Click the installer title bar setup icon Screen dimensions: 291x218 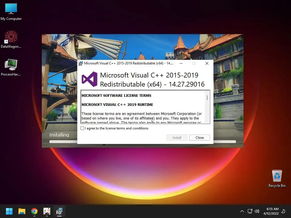pos(80,63)
